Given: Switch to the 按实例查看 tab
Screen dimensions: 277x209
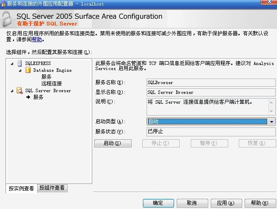Looking at the screenshot, I should tap(21, 188).
